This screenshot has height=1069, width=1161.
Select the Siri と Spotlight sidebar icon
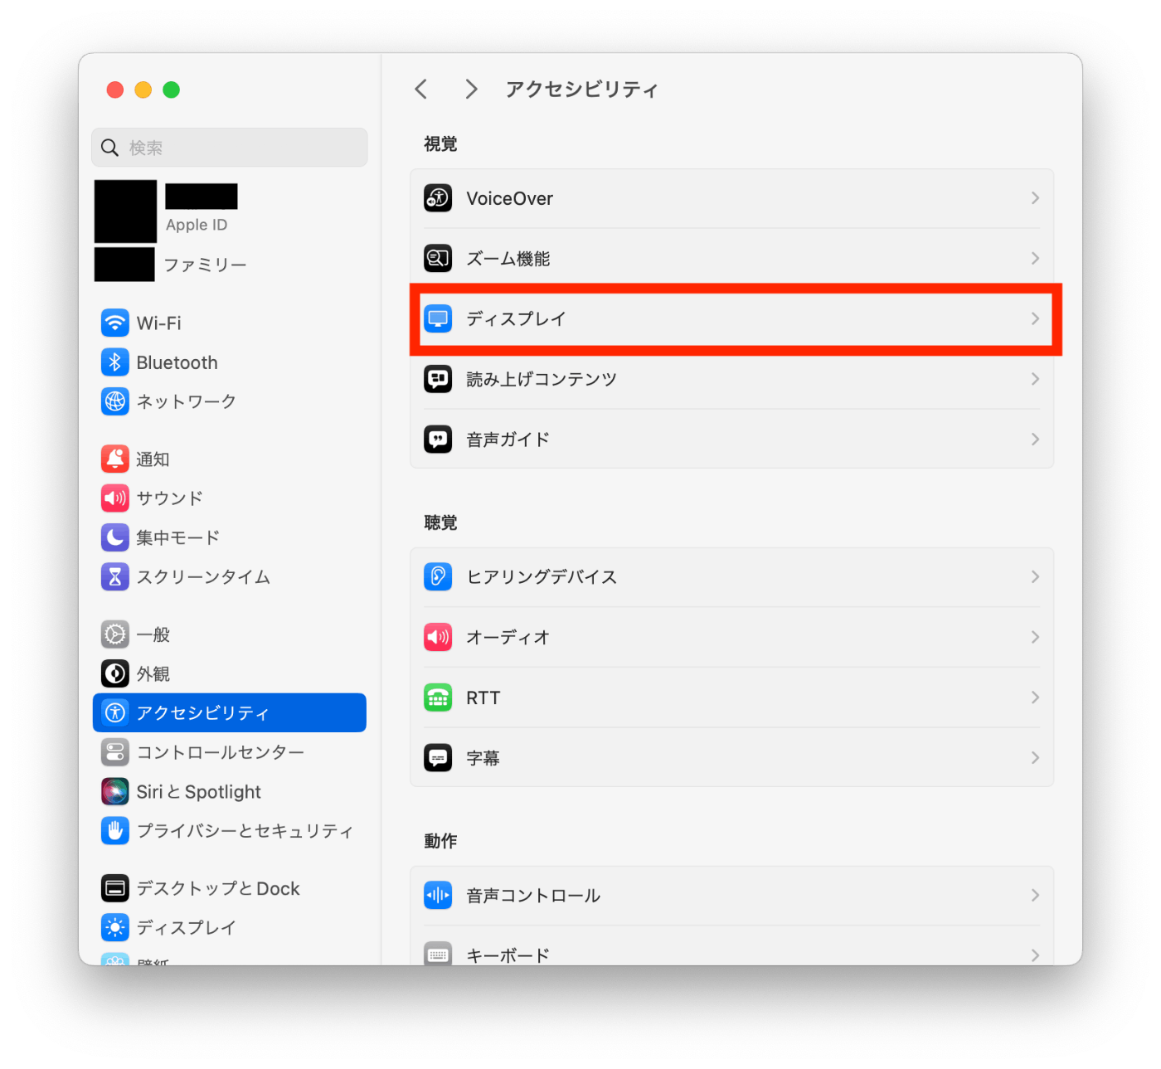(x=115, y=791)
